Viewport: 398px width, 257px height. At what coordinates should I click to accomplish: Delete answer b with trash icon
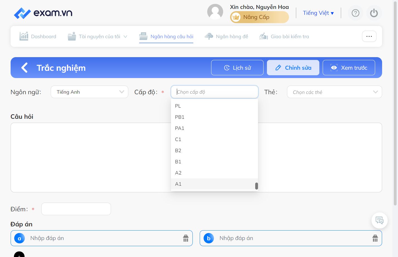click(375, 238)
